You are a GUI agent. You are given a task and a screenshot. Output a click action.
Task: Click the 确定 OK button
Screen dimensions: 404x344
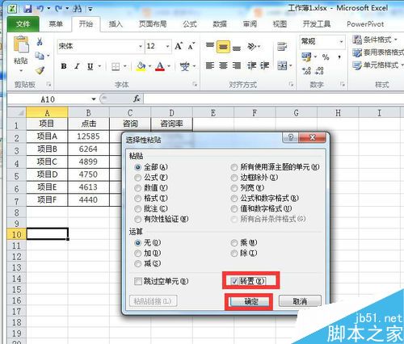[251, 301]
